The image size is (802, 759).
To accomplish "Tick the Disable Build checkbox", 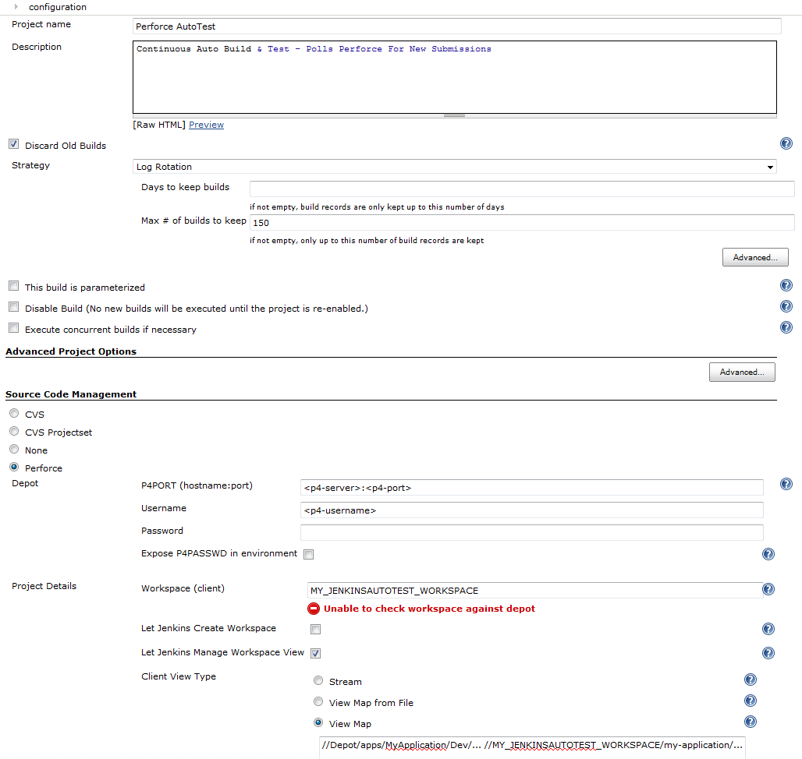I will [14, 306].
